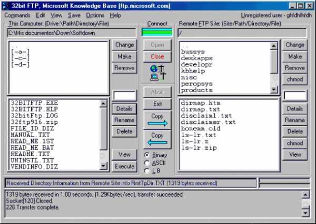
Task: Select drive [-c-] in local list
Action: tap(20, 58)
